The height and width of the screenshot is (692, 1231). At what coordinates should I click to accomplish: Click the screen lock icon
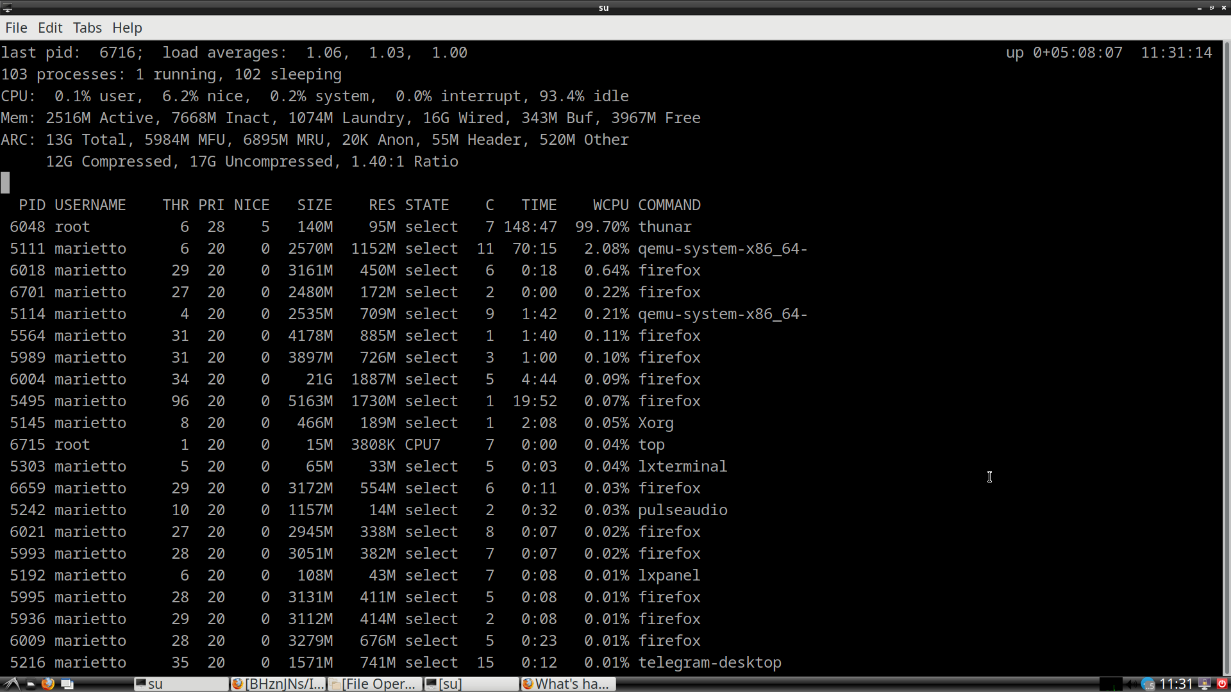tap(1205, 684)
